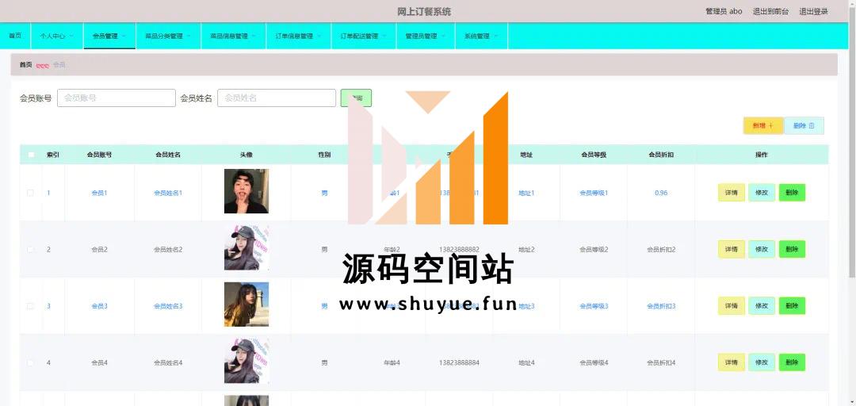
Task: Delete 会员2 with its 删除 button
Action: 792,249
